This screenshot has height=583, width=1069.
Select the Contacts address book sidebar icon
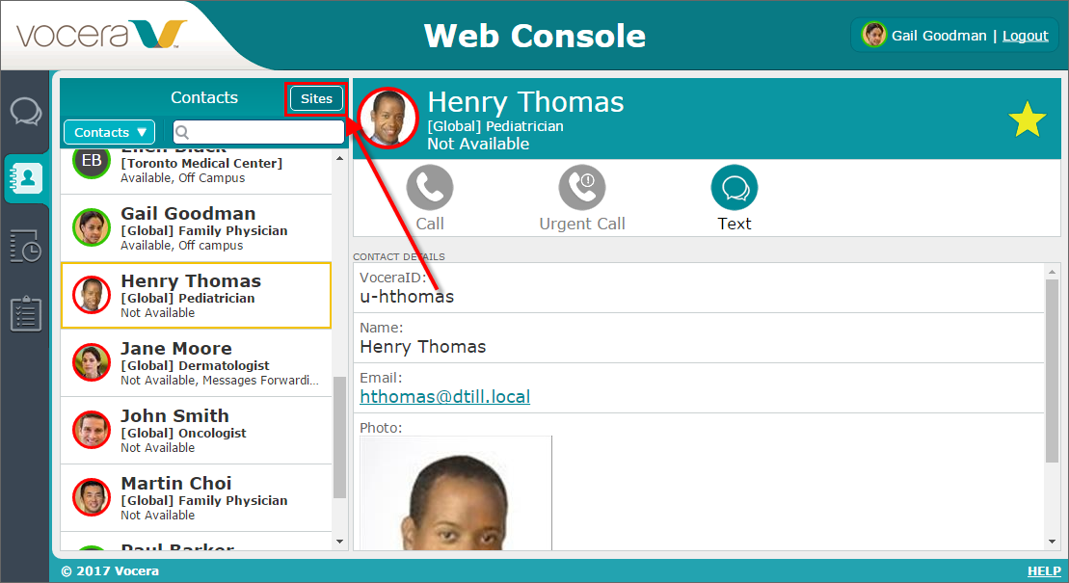click(26, 178)
